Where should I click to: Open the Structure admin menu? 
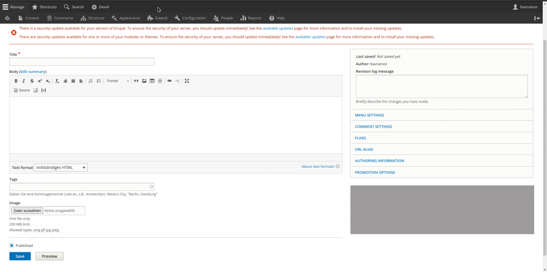click(x=92, y=18)
